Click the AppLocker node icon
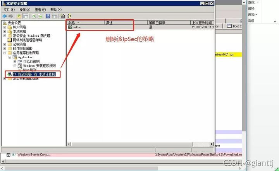 click(x=15, y=57)
